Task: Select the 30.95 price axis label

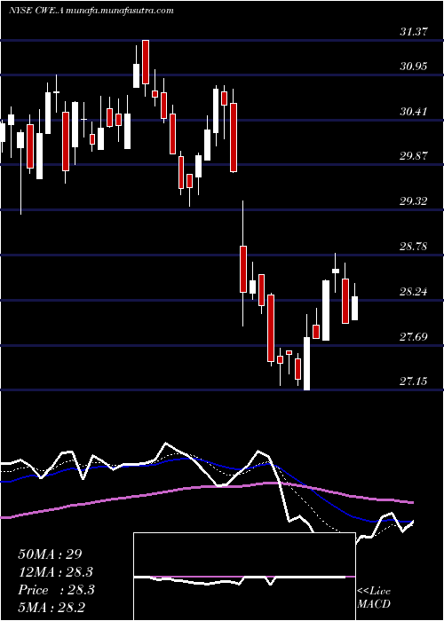Action: 414,67
